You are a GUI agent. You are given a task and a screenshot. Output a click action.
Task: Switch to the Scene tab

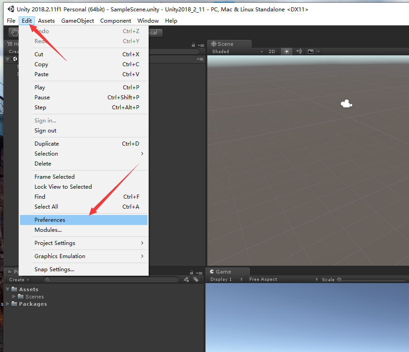pos(229,44)
